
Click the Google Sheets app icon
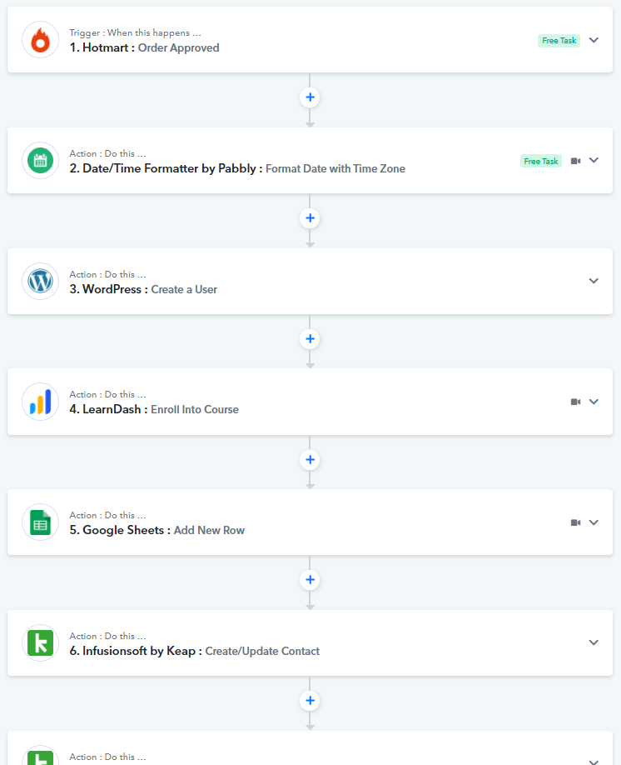tap(41, 522)
